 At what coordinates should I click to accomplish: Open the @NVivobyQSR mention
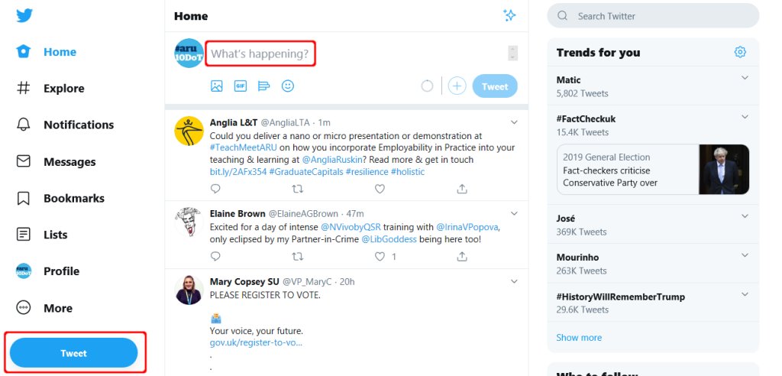tap(350, 227)
